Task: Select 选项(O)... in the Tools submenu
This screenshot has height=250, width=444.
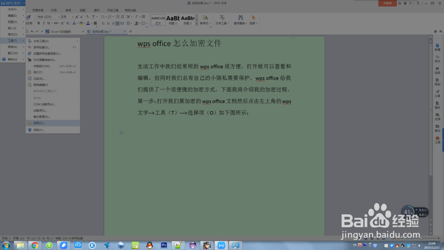Action: [53, 123]
